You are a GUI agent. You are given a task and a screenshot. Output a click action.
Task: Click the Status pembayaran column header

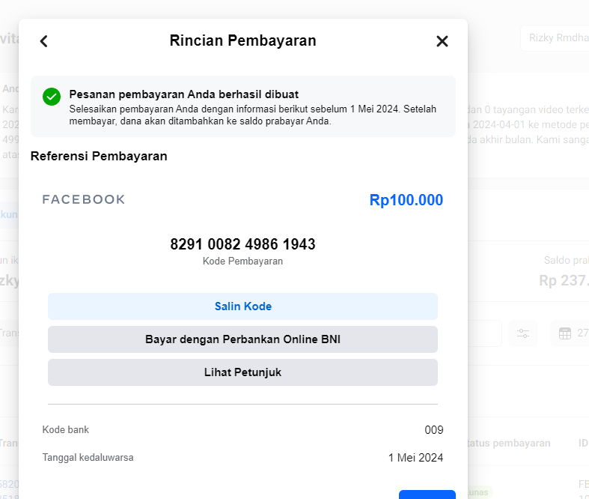509,443
